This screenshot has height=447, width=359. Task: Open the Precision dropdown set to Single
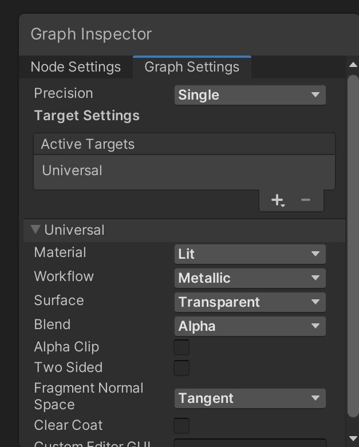[x=250, y=95]
